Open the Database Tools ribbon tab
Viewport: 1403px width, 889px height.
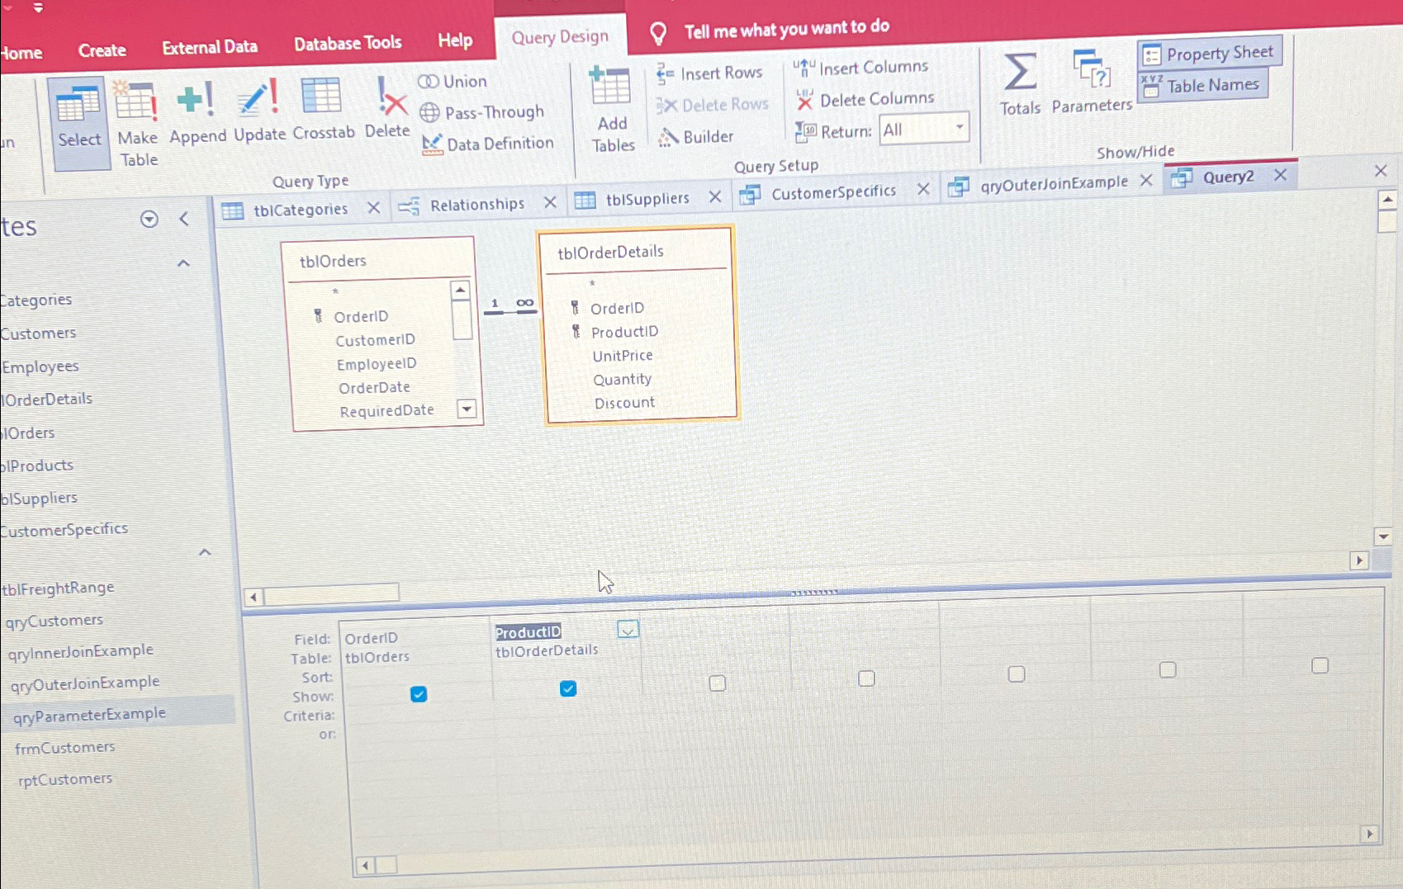click(348, 42)
